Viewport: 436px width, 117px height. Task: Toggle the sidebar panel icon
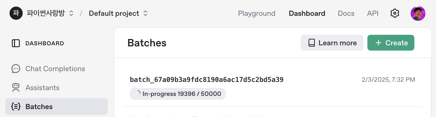[16, 43]
